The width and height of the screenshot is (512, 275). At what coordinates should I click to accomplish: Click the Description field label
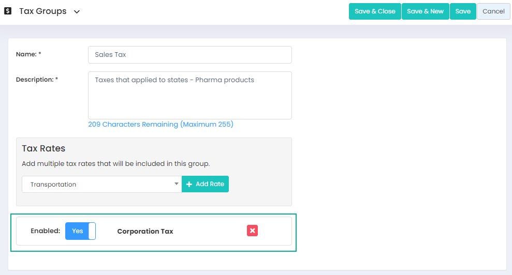click(37, 80)
